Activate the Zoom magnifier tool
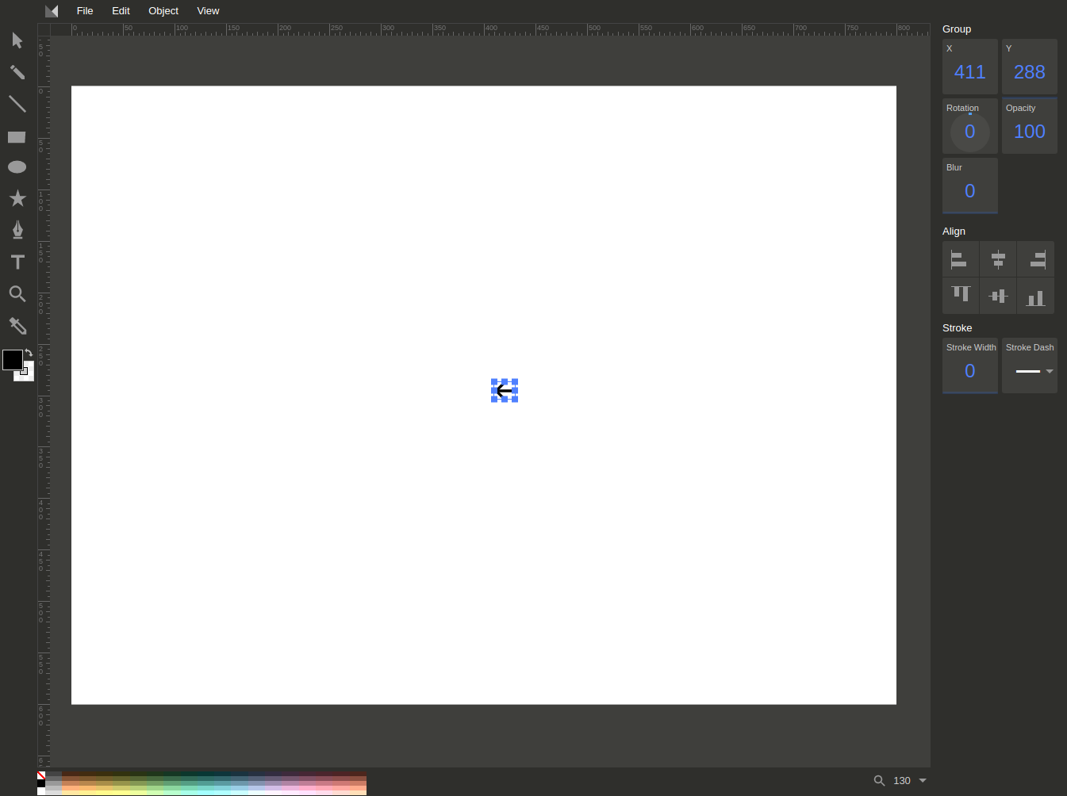Image resolution: width=1067 pixels, height=796 pixels. click(17, 294)
